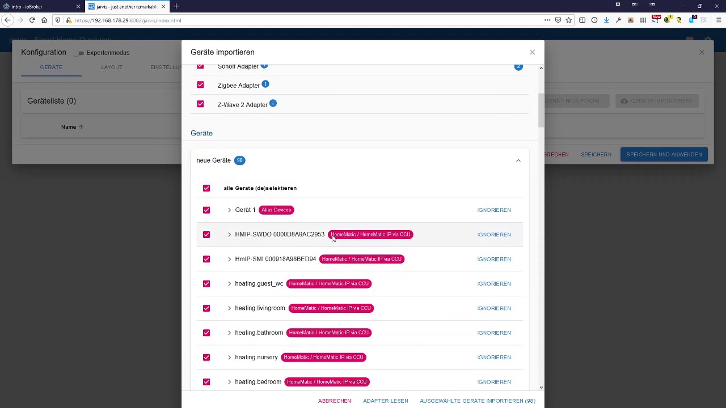Viewport: 726px width, 408px height.
Task: Reload the current page
Action: [32, 20]
